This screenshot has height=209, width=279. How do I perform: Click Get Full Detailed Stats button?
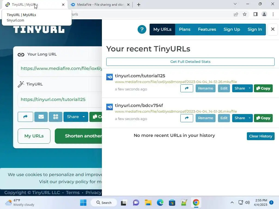[190, 62]
